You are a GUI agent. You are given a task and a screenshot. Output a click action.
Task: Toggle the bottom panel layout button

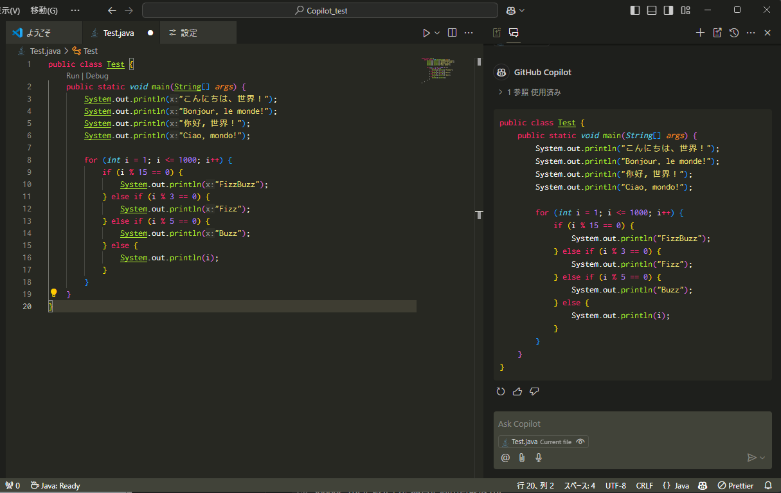coord(652,10)
